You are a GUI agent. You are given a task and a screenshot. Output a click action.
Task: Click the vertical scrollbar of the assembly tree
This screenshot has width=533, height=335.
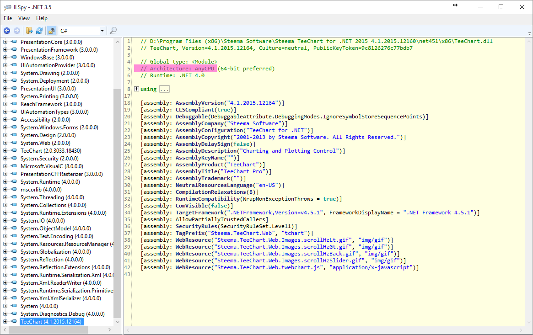(117, 204)
